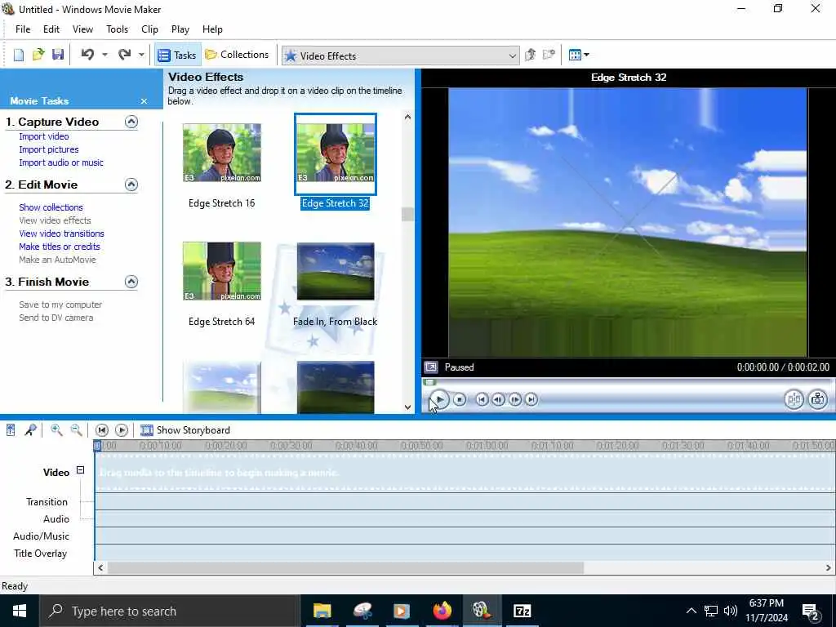Viewport: 836px width, 627px height.
Task: Click the Play Timeline button
Action: (x=122, y=429)
